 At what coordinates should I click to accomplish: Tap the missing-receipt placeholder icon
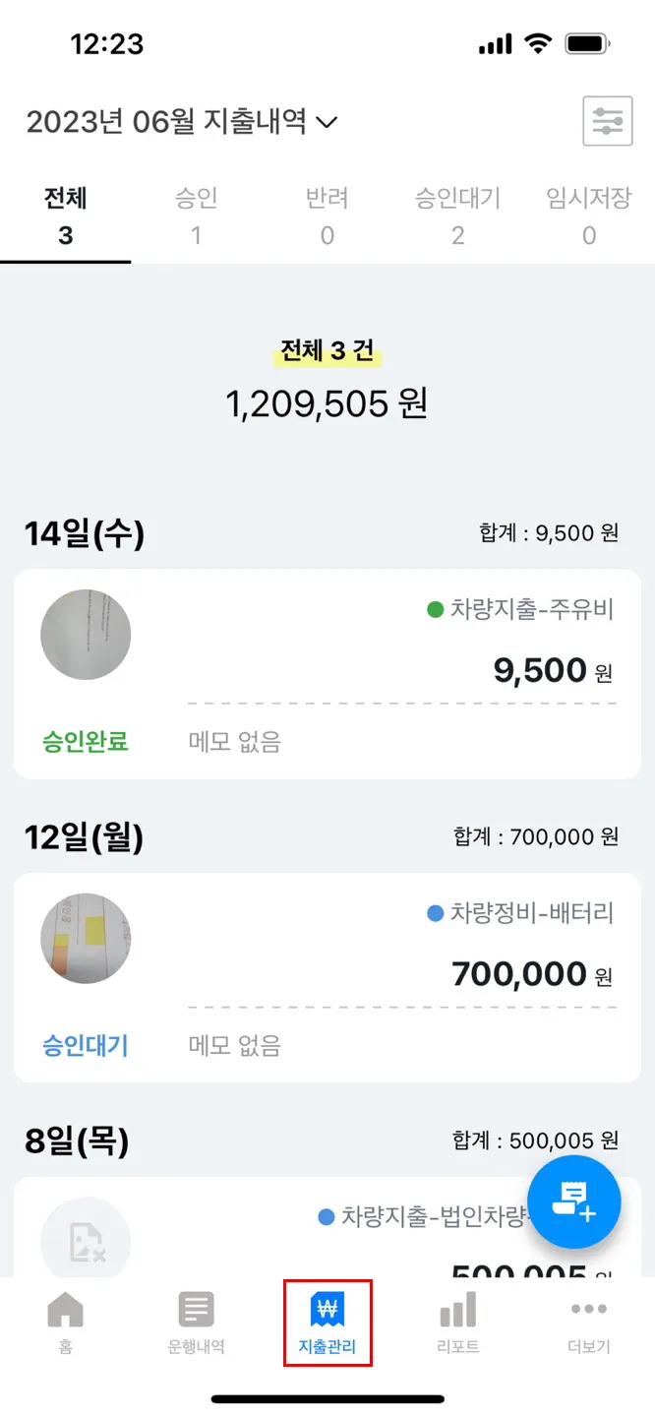pos(87,1242)
